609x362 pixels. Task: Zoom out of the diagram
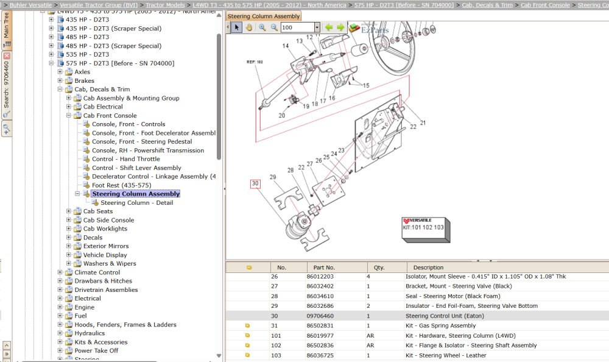pyautogui.click(x=274, y=27)
